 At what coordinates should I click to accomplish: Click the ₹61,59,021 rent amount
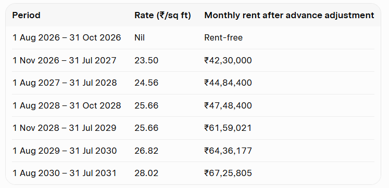tap(228, 128)
